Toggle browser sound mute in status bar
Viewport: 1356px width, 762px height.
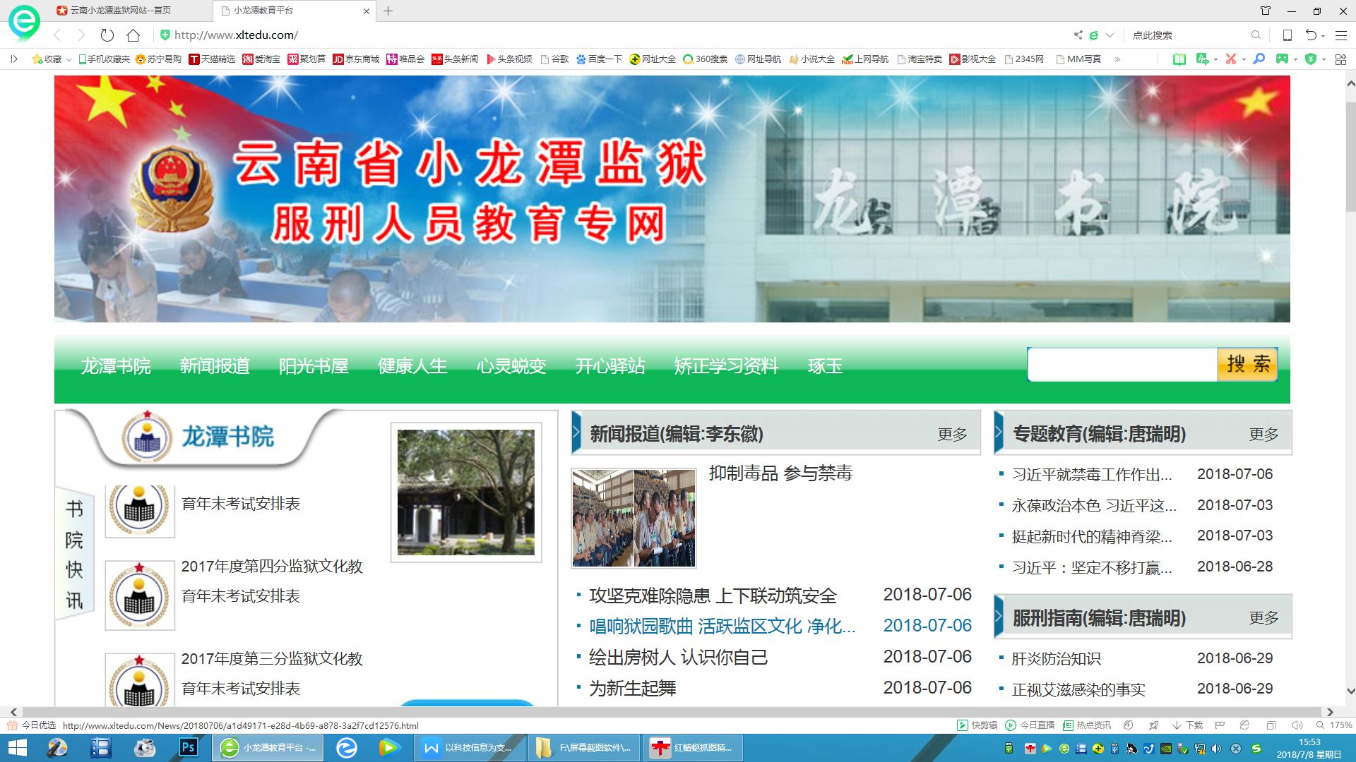click(x=1297, y=725)
